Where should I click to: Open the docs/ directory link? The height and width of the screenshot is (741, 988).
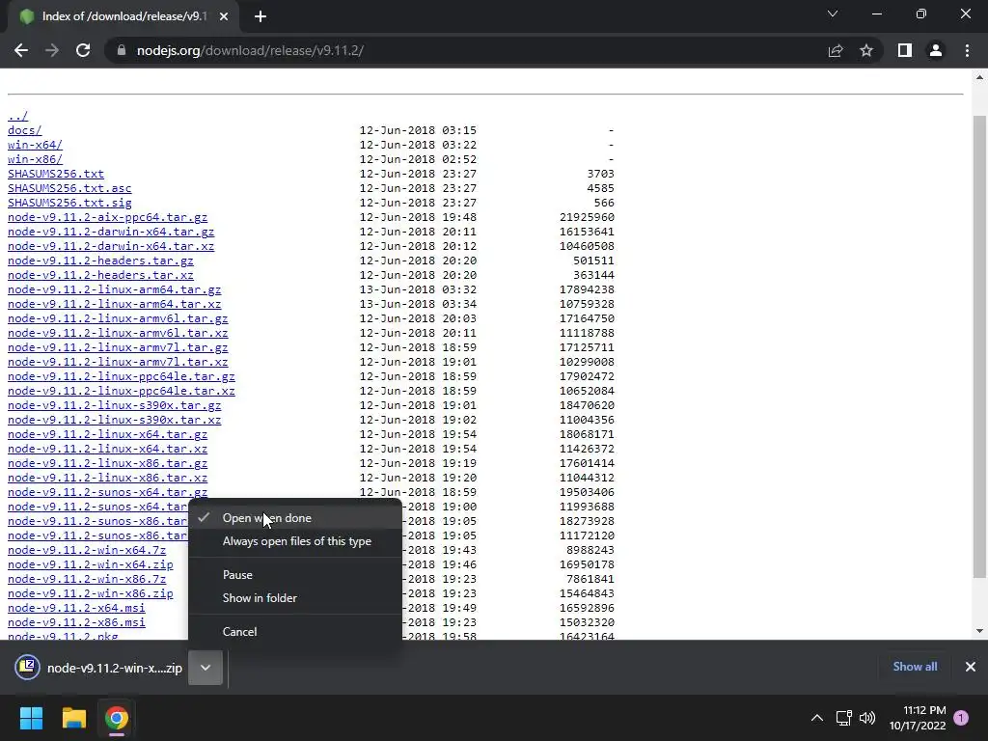[x=24, y=130]
